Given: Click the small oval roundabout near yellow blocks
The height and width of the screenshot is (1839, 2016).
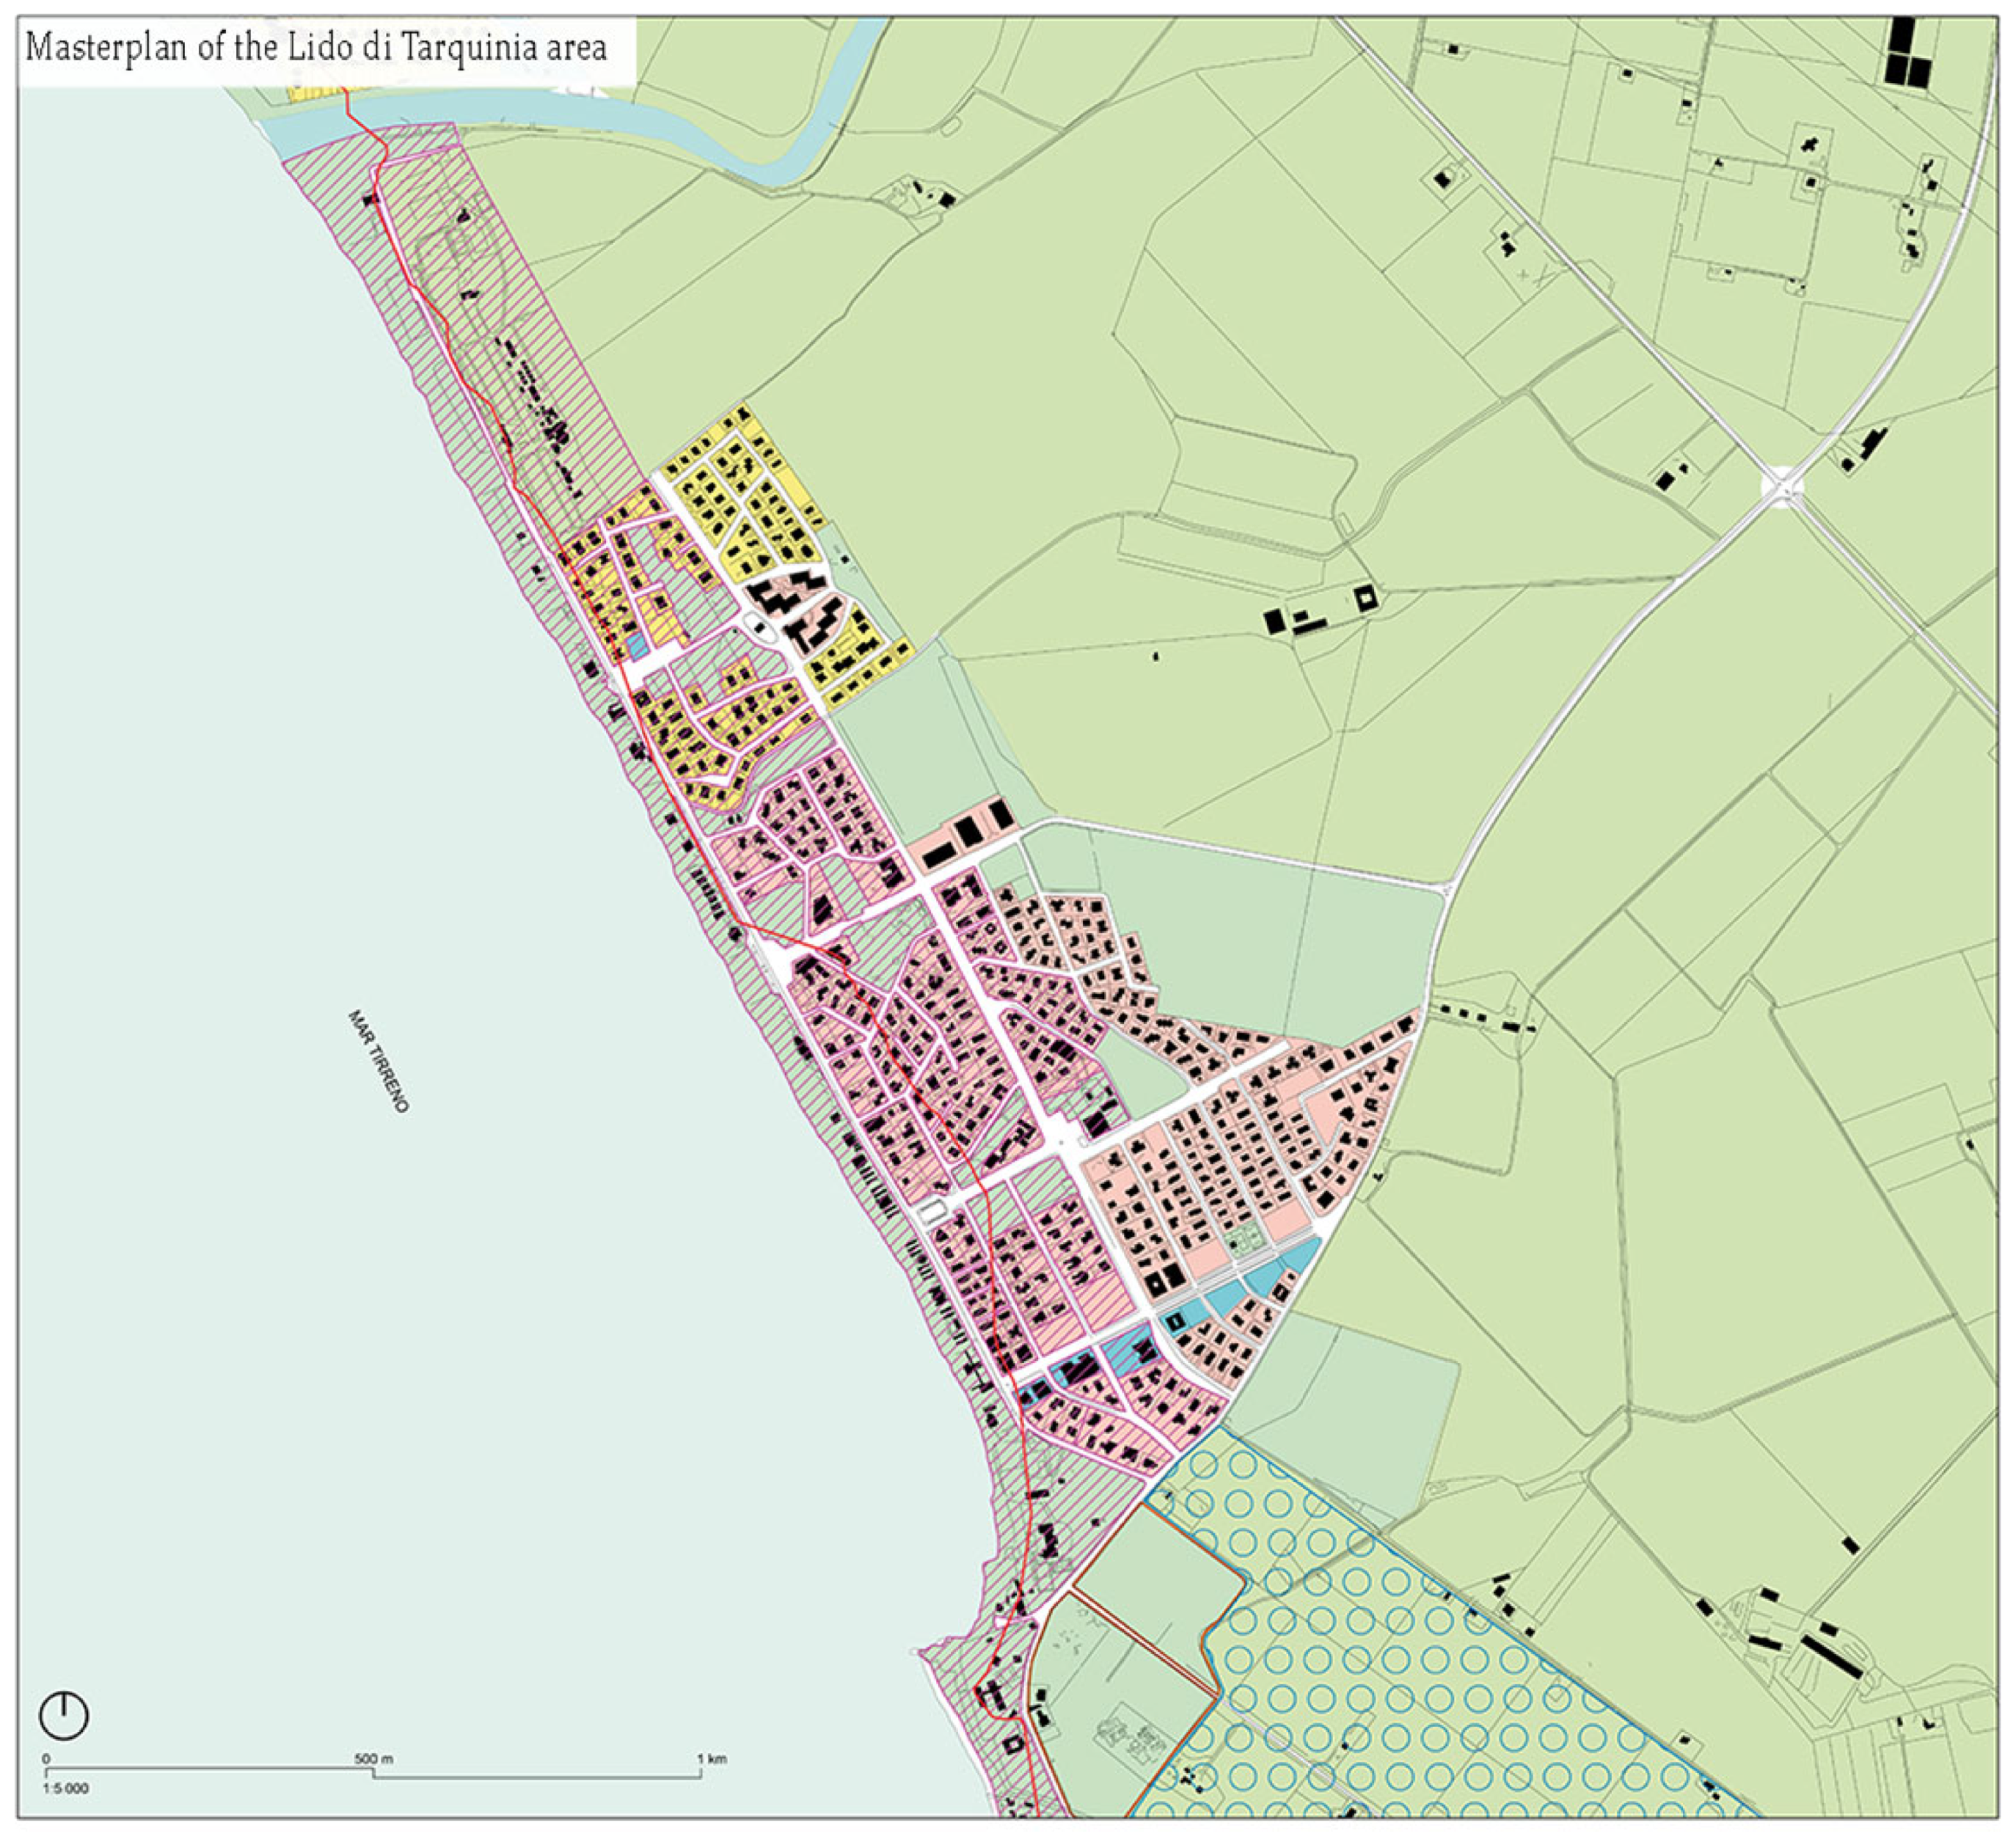Looking at the screenshot, I should click(760, 628).
